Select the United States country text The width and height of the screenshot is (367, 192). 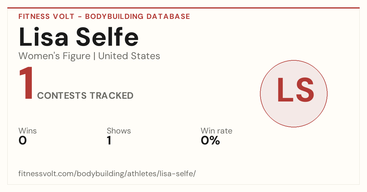click(129, 56)
